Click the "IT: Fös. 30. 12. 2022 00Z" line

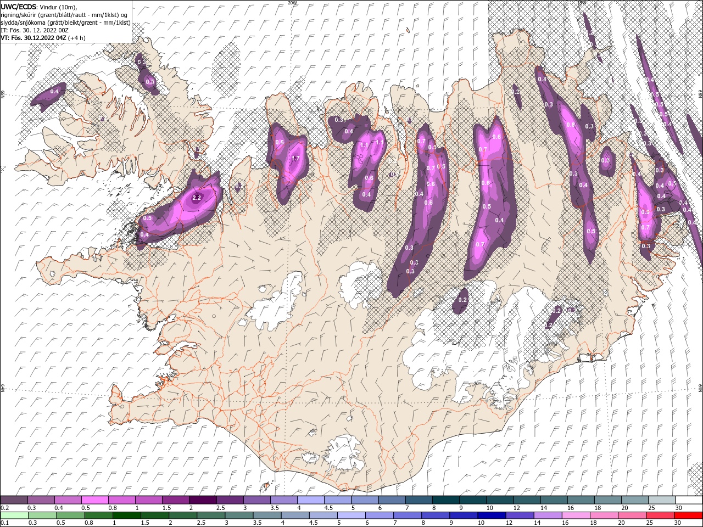35,30
